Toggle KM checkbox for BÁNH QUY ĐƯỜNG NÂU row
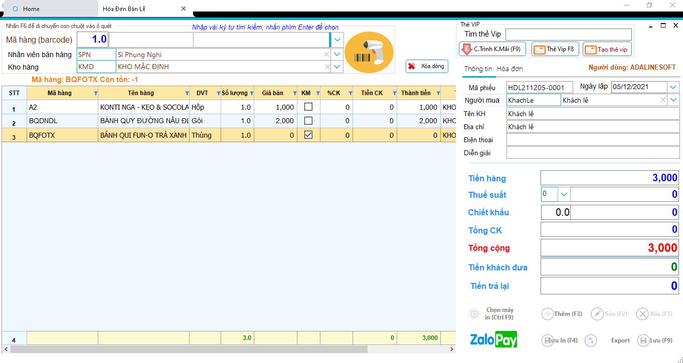This screenshot has height=363, width=683. click(x=308, y=121)
